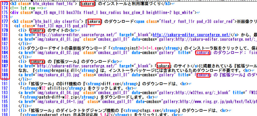
Task: Click the W32 utilitis strong text
Action: point(52,88)
